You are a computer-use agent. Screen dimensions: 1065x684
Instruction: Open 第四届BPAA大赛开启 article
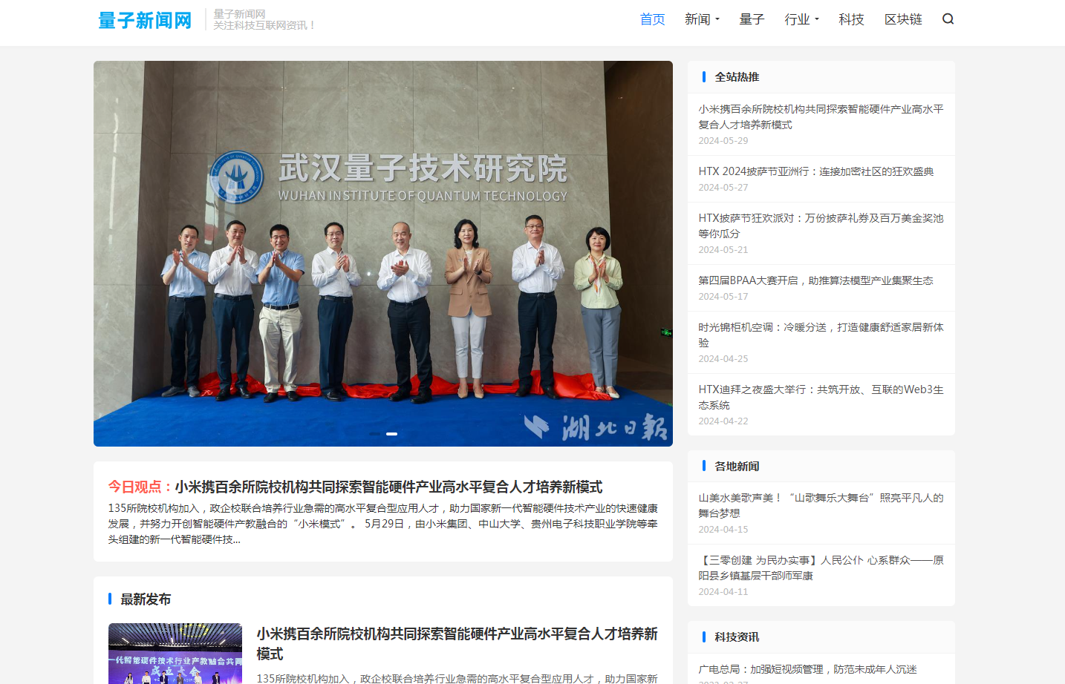[815, 280]
